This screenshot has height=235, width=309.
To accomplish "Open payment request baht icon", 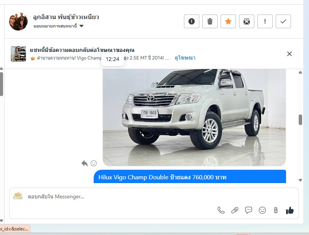I will (276, 210).
